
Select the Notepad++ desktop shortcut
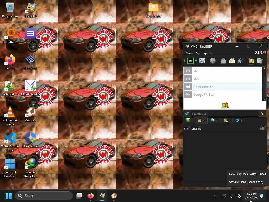(10, 88)
